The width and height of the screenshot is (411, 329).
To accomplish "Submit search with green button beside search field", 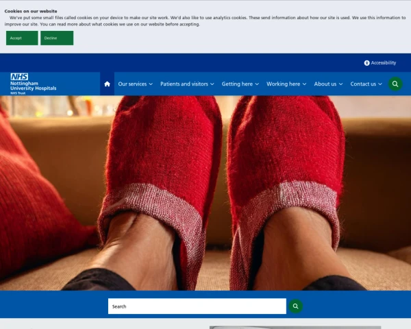I will pos(295,306).
